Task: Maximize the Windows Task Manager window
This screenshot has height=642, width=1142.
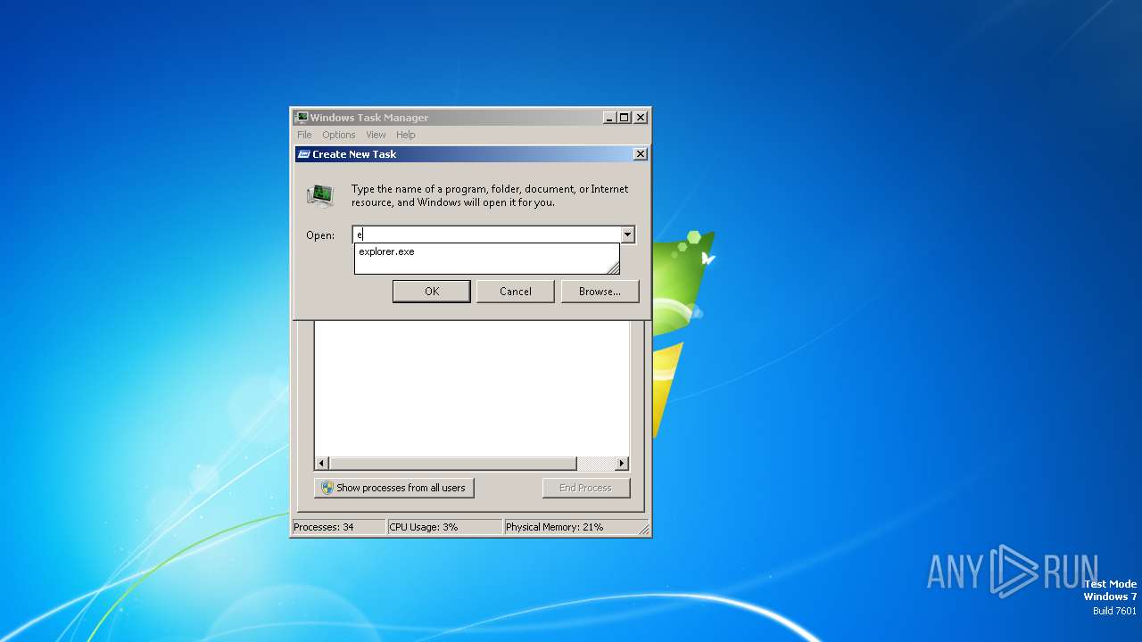Action: 625,118
